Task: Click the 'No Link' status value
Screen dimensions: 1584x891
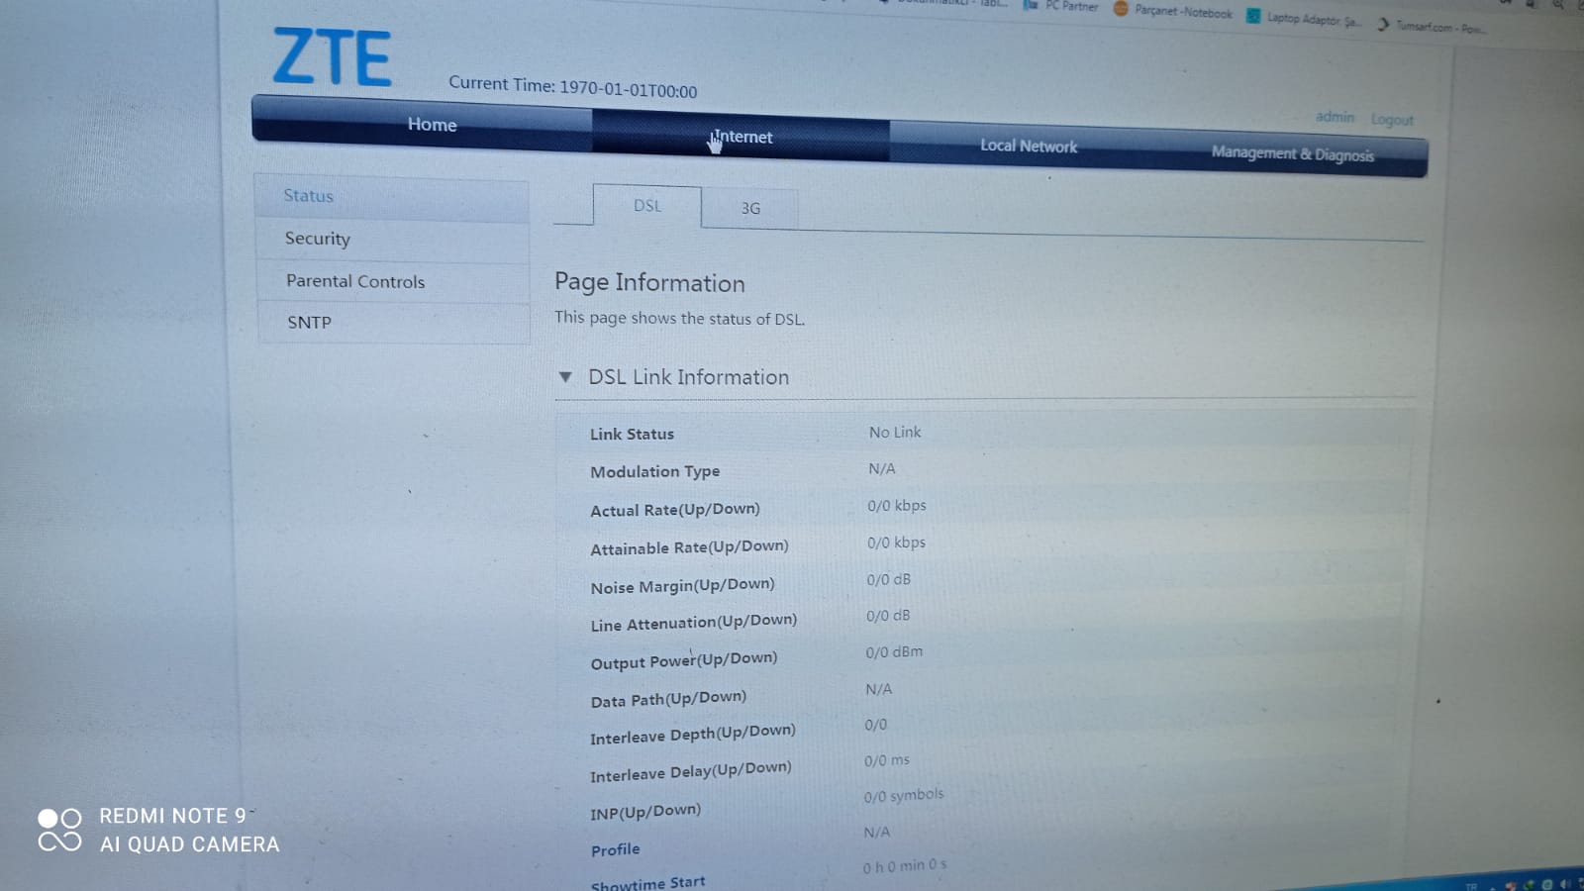Action: [x=895, y=433]
